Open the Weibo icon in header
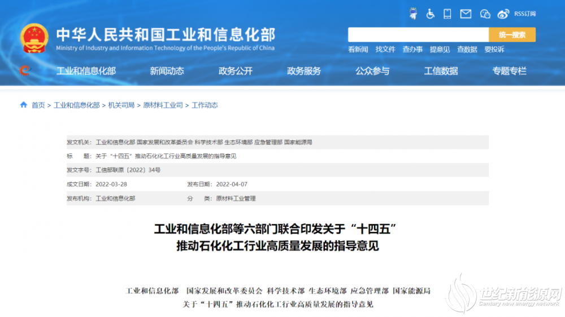The height and width of the screenshot is (317, 565). 503,14
